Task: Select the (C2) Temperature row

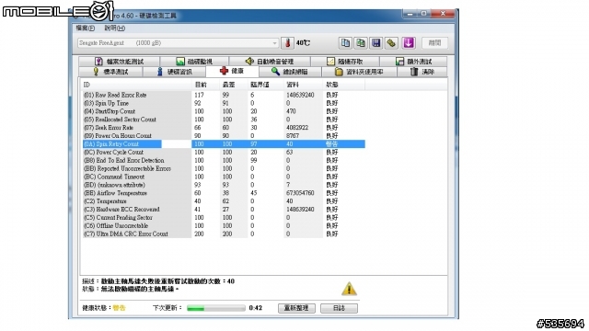Action: (224, 201)
